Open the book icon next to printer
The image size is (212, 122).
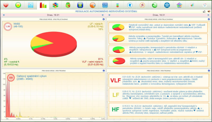coord(209,12)
